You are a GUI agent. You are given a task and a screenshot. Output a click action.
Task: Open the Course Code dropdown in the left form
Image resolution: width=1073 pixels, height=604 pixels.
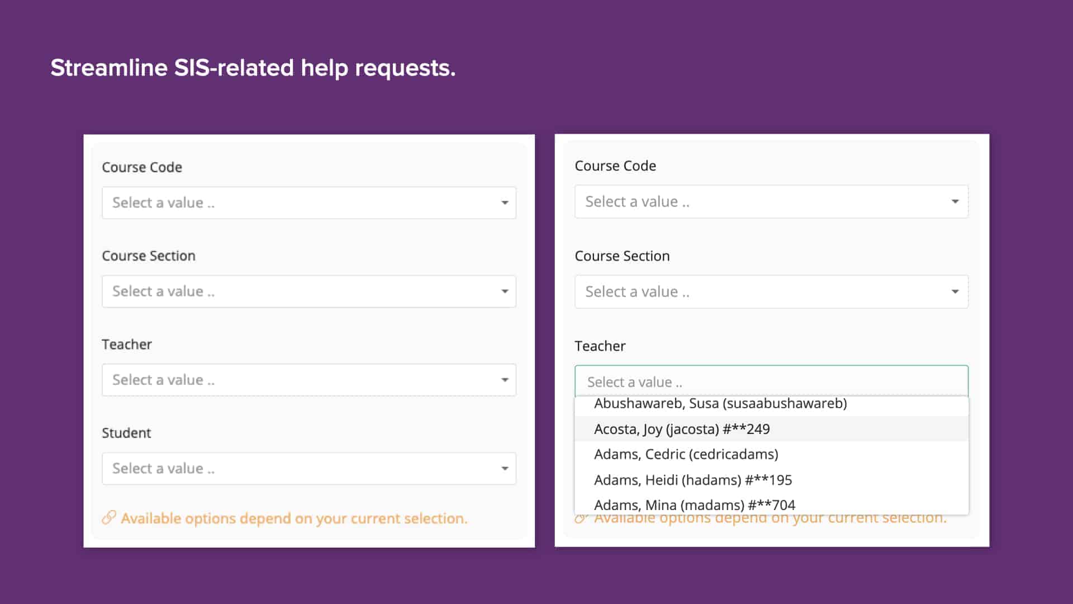click(307, 202)
